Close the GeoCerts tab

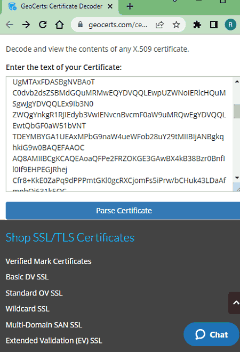[110, 6]
